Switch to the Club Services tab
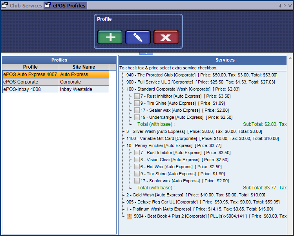294x236 pixels. [x=26, y=5]
